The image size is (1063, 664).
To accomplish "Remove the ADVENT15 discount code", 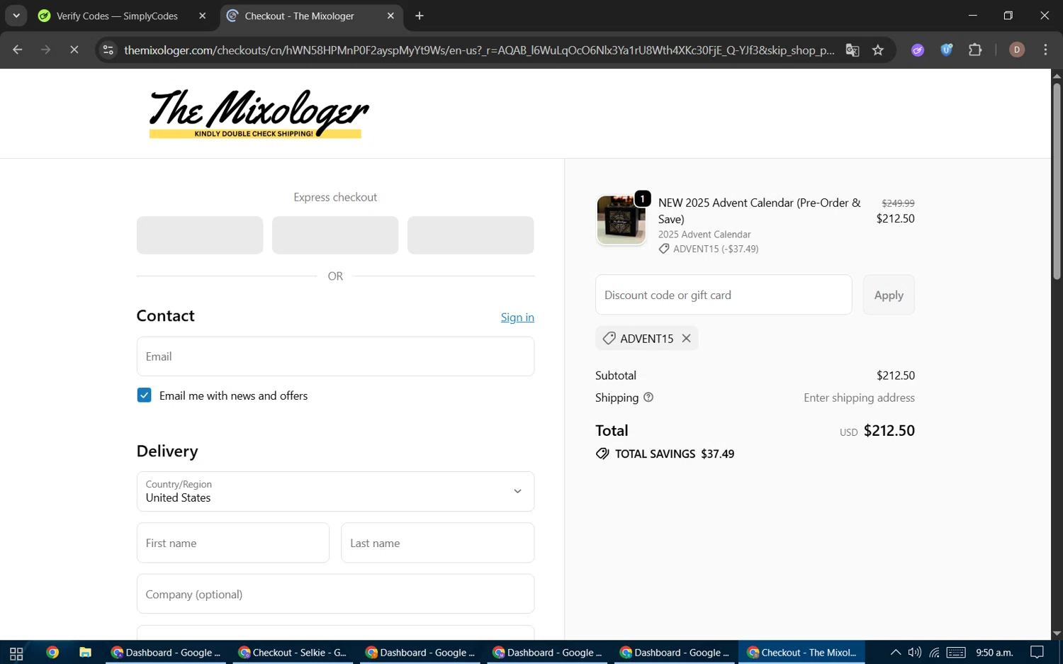I will (686, 338).
